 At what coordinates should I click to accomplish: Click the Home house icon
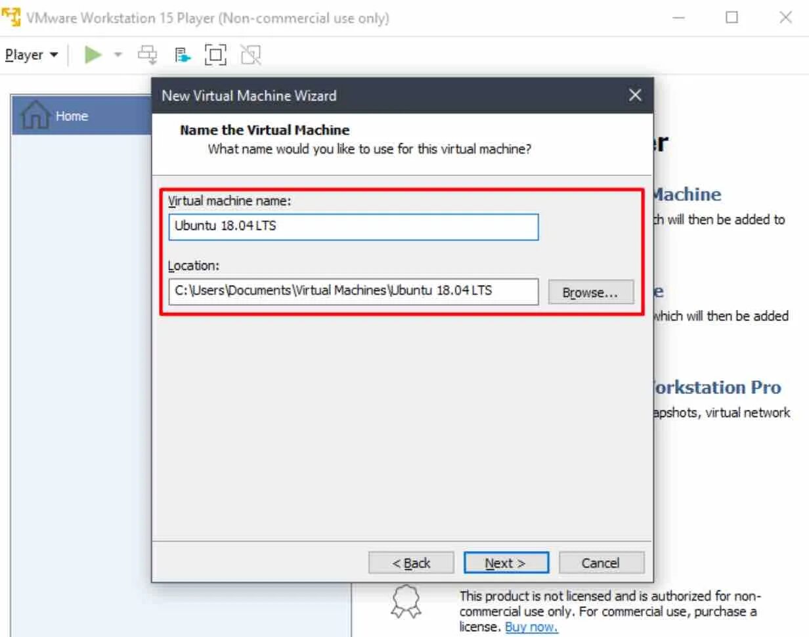36,116
